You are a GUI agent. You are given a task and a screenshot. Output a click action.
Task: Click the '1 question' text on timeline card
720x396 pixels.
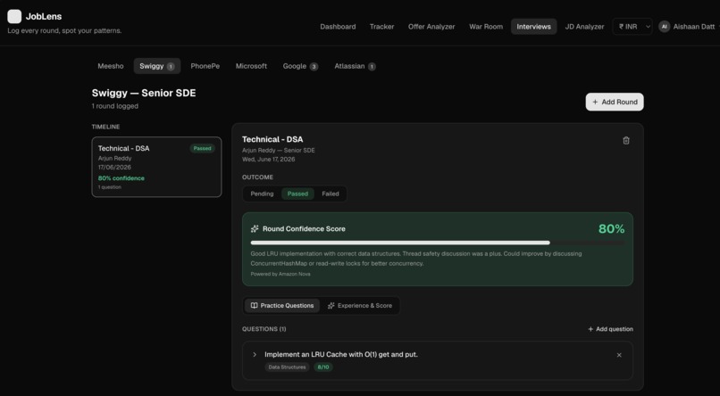(110, 187)
